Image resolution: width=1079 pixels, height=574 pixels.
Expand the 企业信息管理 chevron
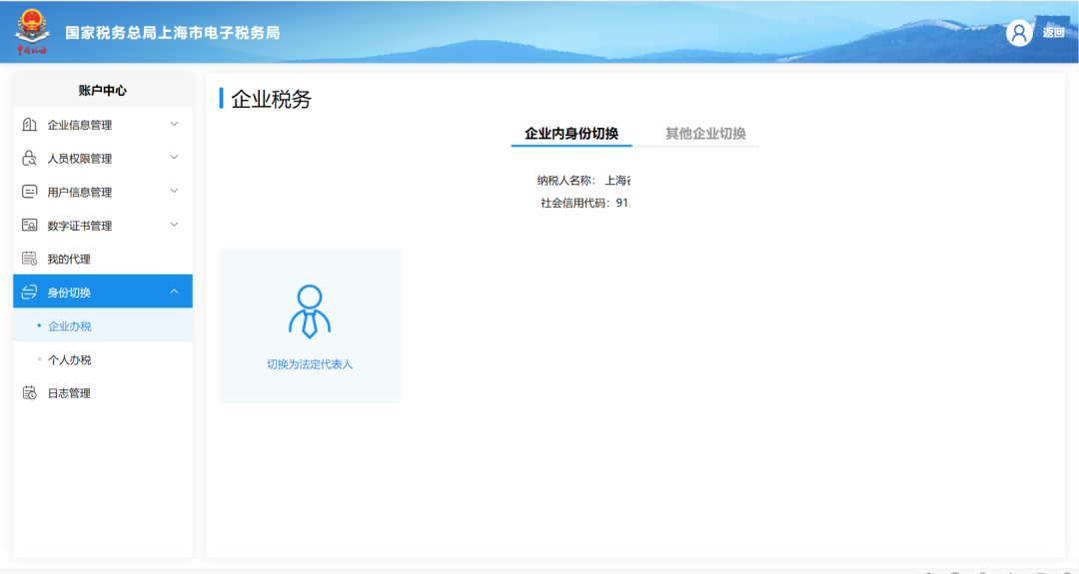point(174,125)
